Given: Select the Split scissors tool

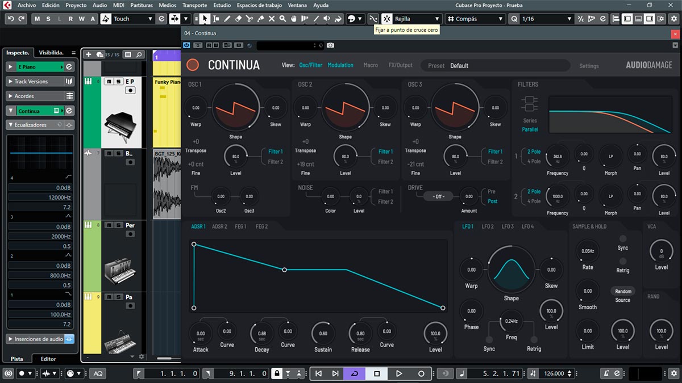Looking at the screenshot, I should [249, 19].
